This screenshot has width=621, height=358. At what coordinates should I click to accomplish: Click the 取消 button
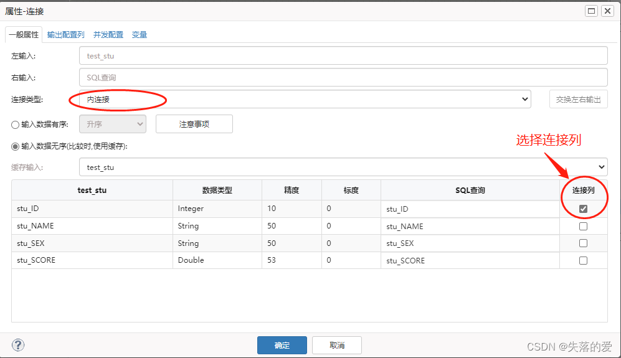point(337,346)
